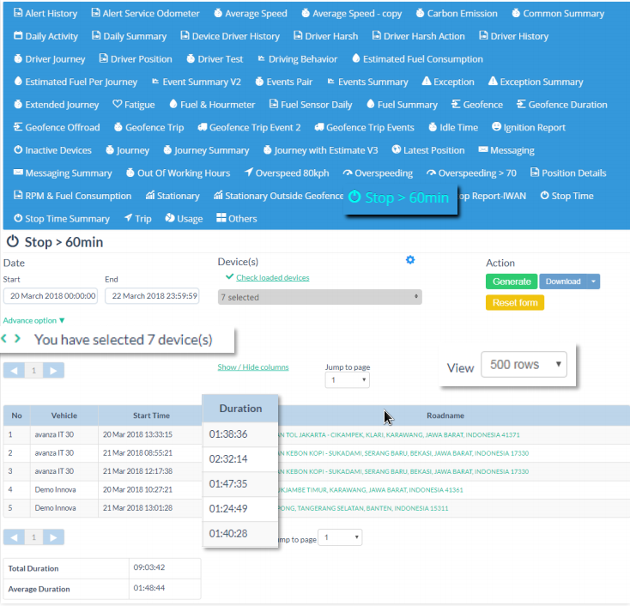Click the green Generate button
The height and width of the screenshot is (606, 630).
point(512,282)
